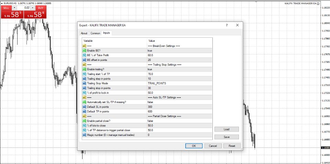Click the icon beside % of lots to close

click(x=85, y=126)
